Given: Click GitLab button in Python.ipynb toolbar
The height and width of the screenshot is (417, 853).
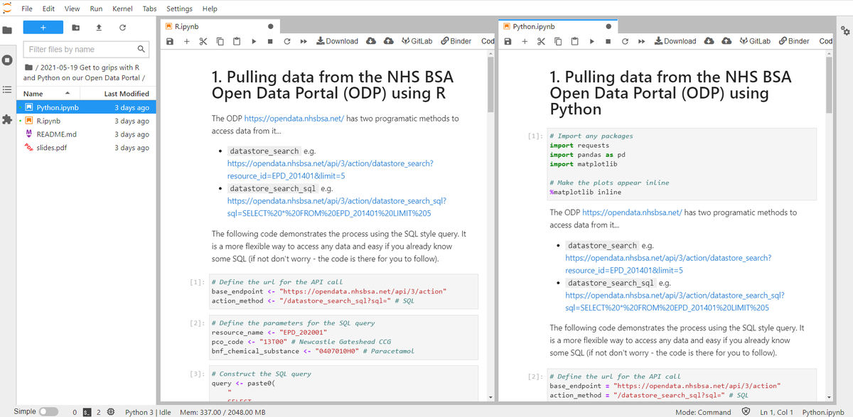Looking at the screenshot, I should pyautogui.click(x=755, y=41).
